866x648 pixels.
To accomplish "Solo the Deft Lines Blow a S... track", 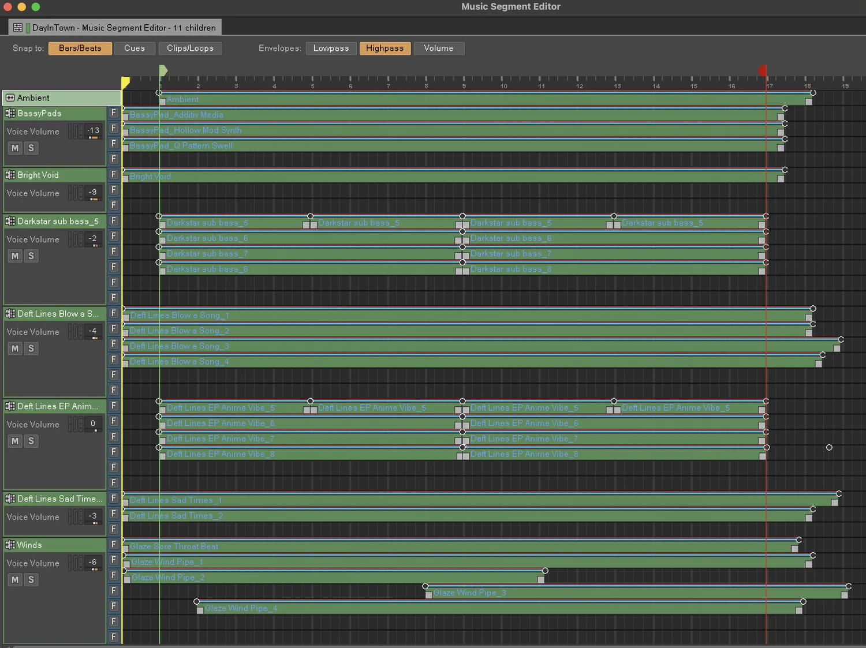I will pos(31,349).
